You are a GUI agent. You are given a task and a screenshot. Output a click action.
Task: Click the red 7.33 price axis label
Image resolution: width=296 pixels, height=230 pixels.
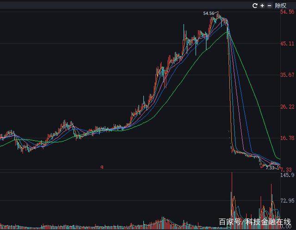[287, 169]
